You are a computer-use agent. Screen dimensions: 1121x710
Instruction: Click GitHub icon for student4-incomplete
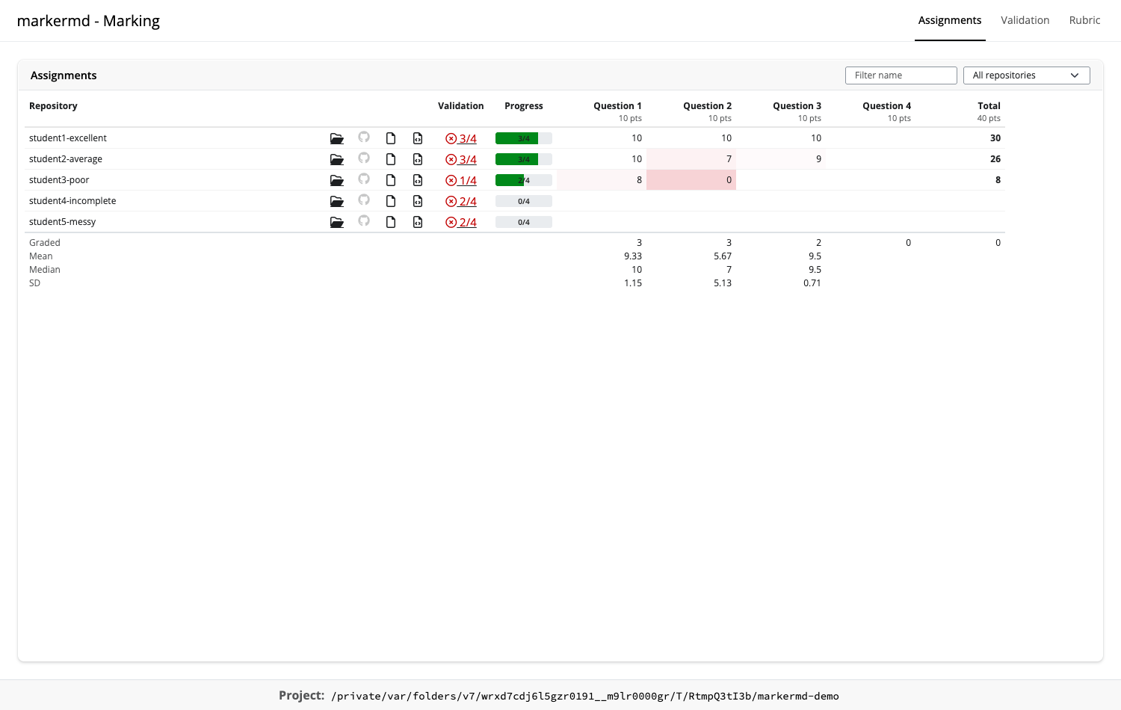(364, 200)
